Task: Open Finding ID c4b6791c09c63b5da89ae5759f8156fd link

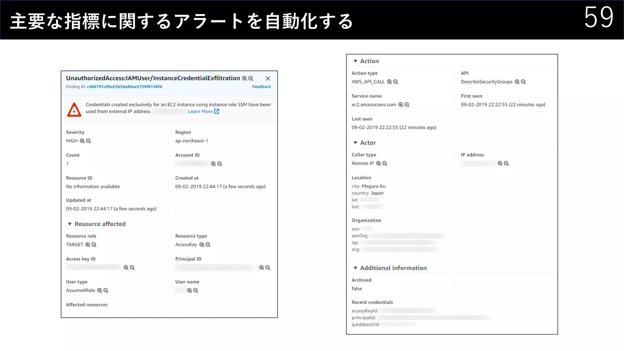Action: [124, 87]
